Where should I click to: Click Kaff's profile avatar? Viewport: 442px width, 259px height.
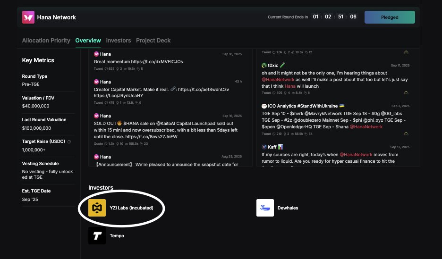pos(264,147)
